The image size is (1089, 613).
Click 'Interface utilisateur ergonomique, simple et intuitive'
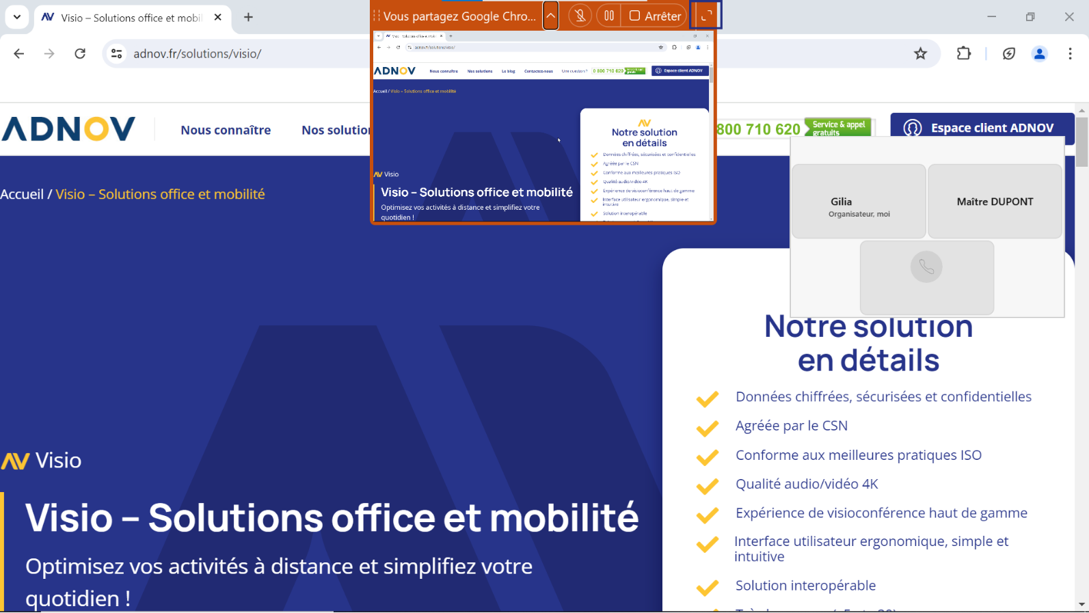tap(871, 549)
